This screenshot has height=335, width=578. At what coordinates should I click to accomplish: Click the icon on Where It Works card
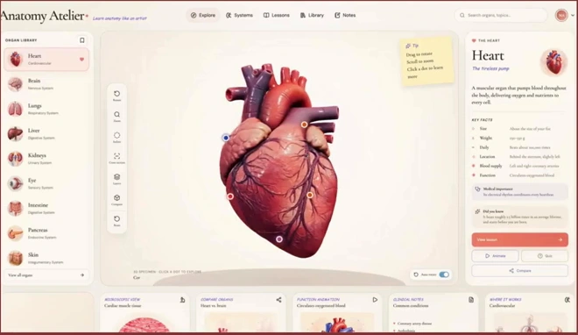[567, 300]
